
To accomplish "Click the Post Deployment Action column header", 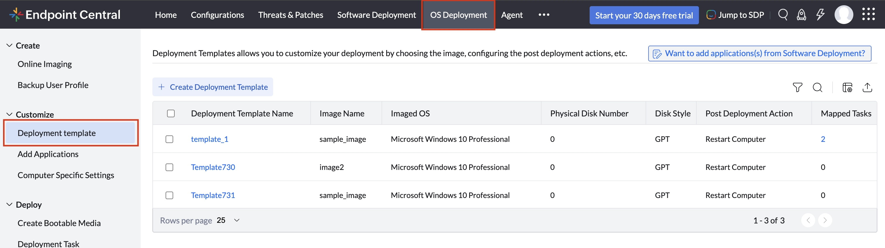I will [749, 113].
